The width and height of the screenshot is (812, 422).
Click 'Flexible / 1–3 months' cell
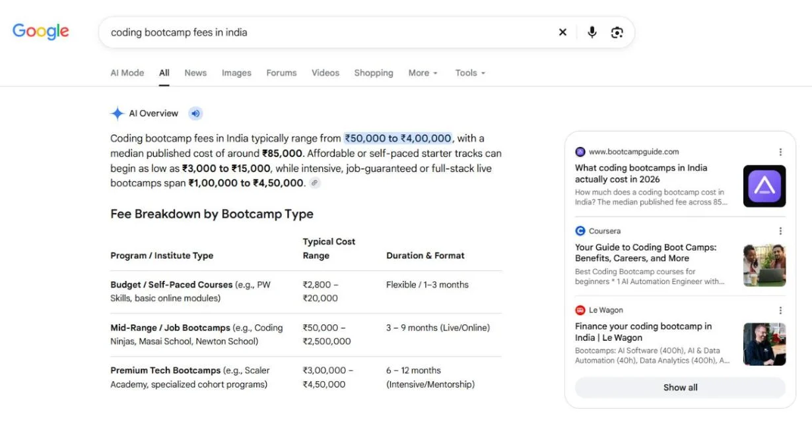click(x=427, y=285)
